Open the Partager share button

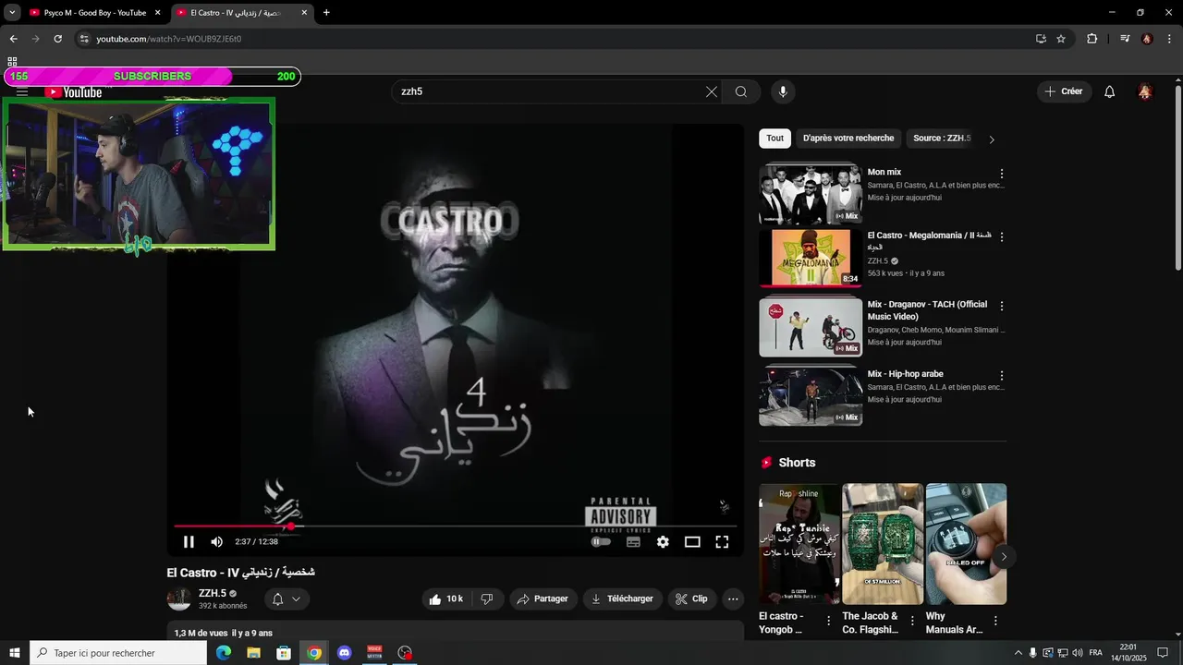(x=543, y=598)
